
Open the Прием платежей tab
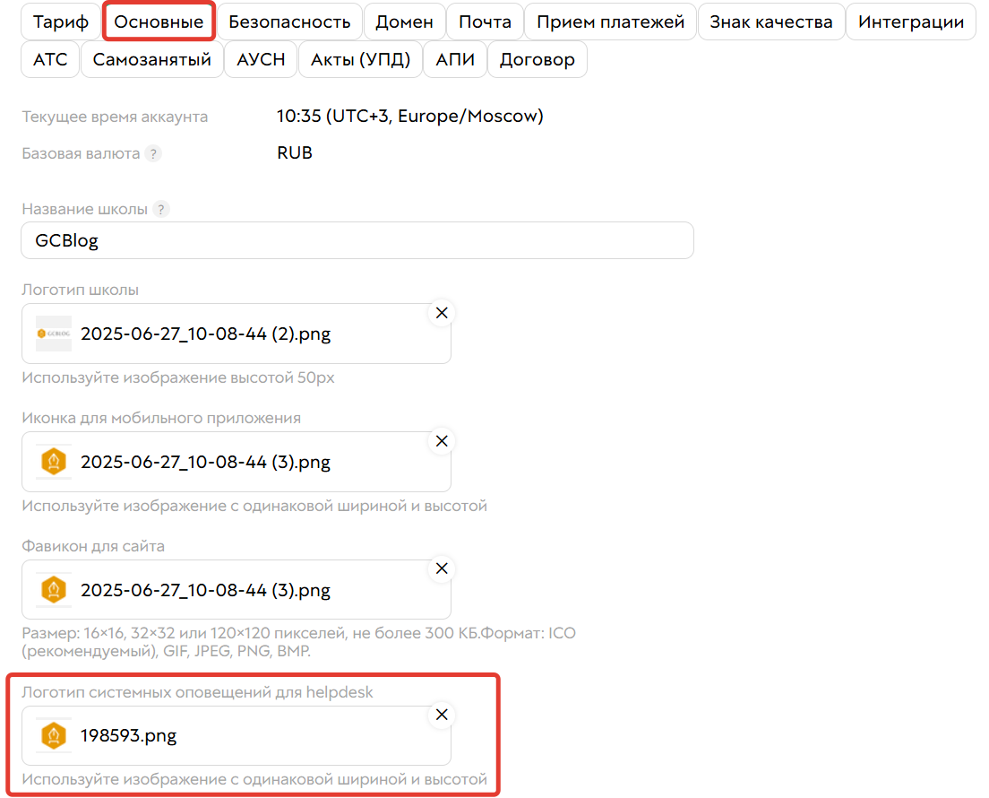[611, 22]
